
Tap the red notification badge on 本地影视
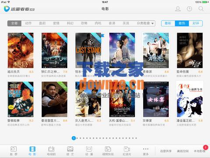click(x=206, y=148)
